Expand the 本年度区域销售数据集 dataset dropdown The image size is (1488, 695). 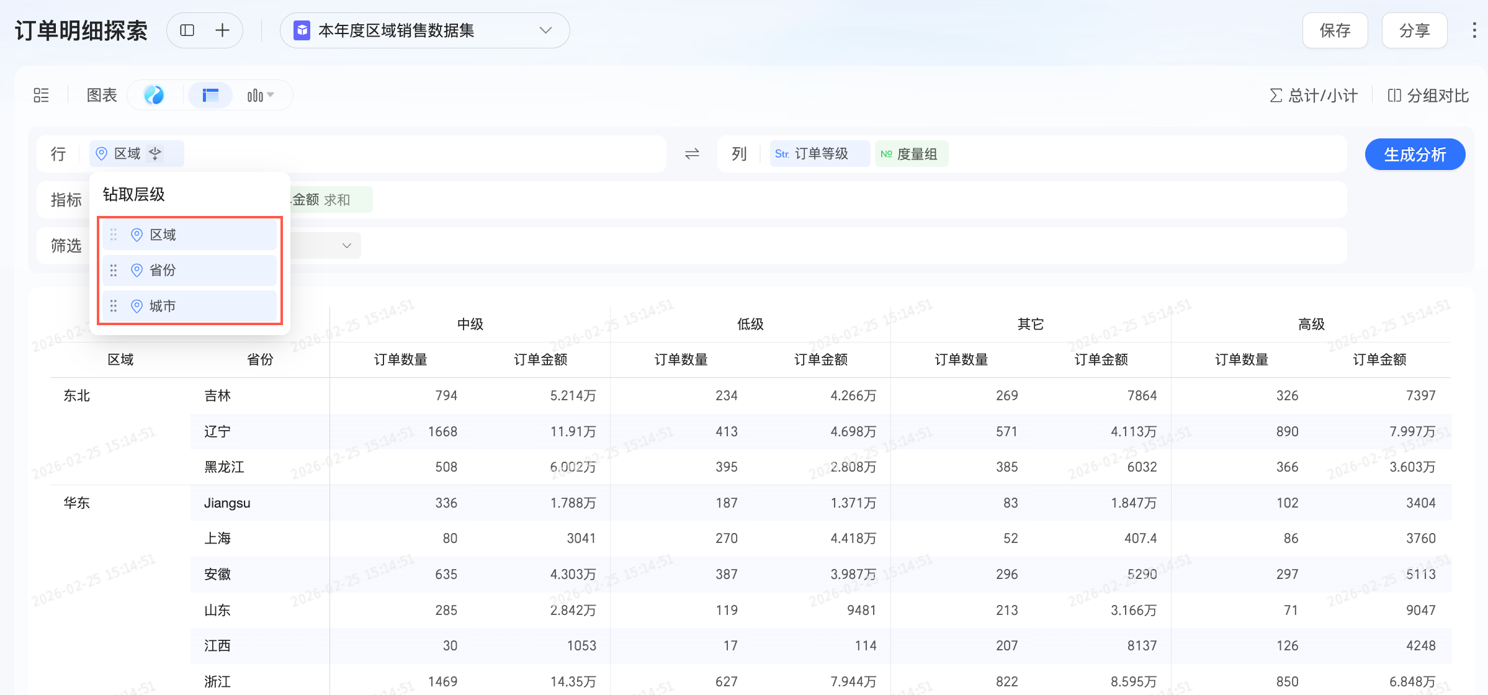point(545,30)
